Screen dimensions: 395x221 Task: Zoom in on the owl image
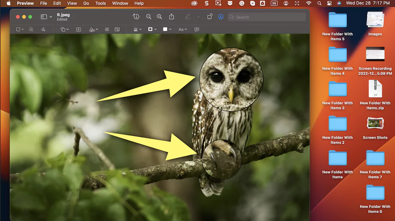click(160, 17)
